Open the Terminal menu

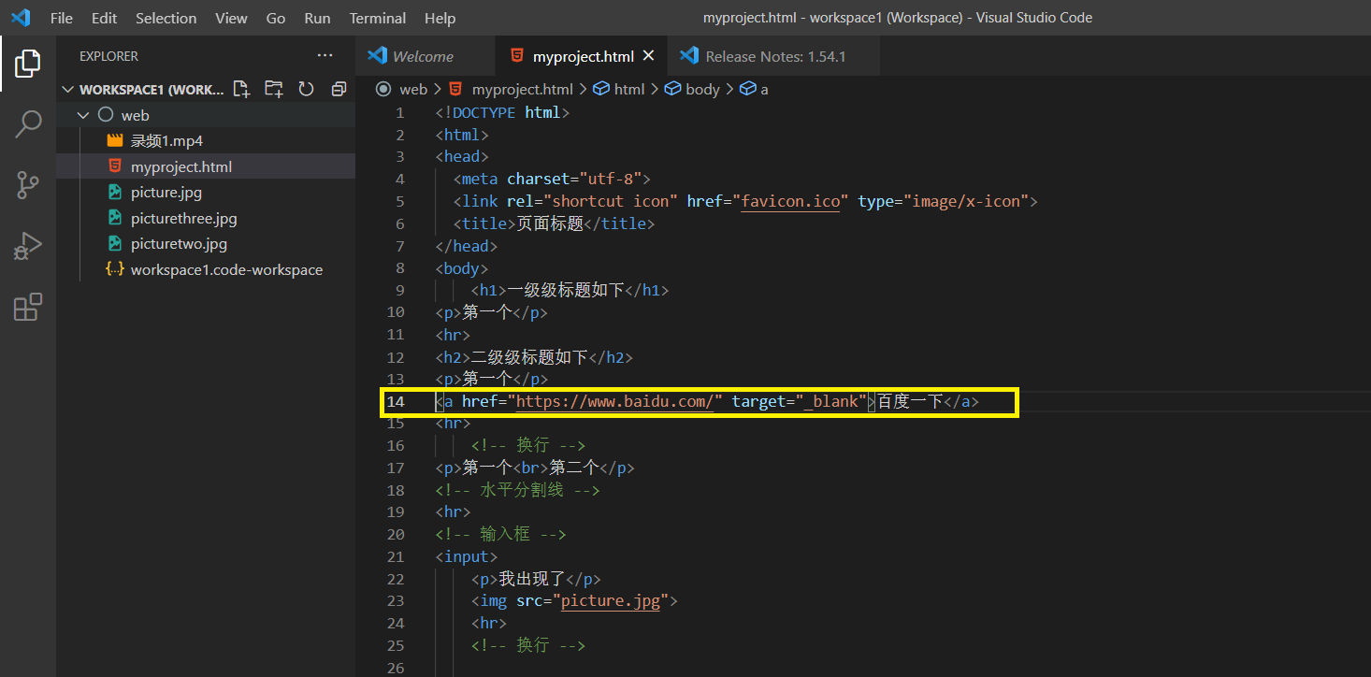pos(378,18)
